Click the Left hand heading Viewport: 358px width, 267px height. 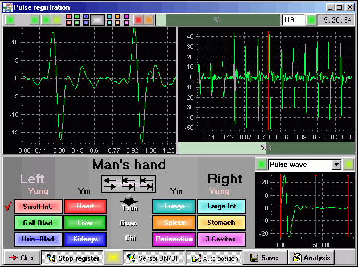(32, 179)
